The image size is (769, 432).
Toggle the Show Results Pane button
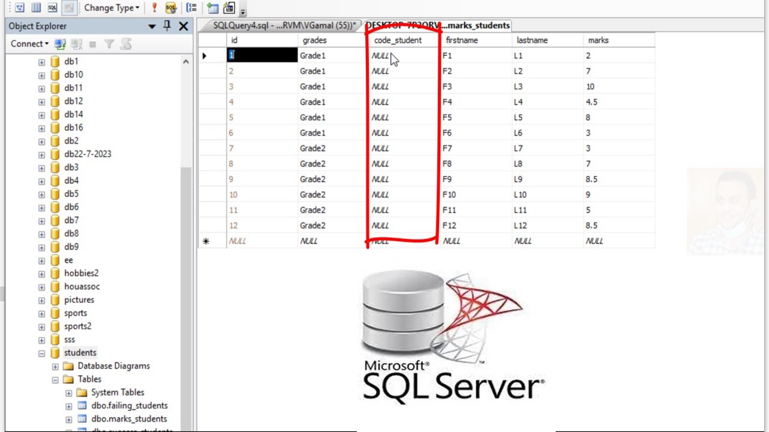pyautogui.click(x=68, y=8)
